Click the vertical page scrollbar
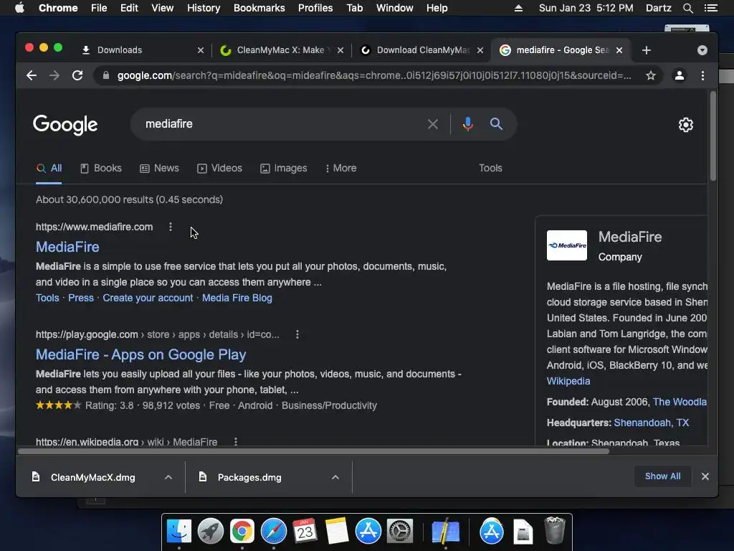Screen dimensions: 734x551 [x=713, y=136]
